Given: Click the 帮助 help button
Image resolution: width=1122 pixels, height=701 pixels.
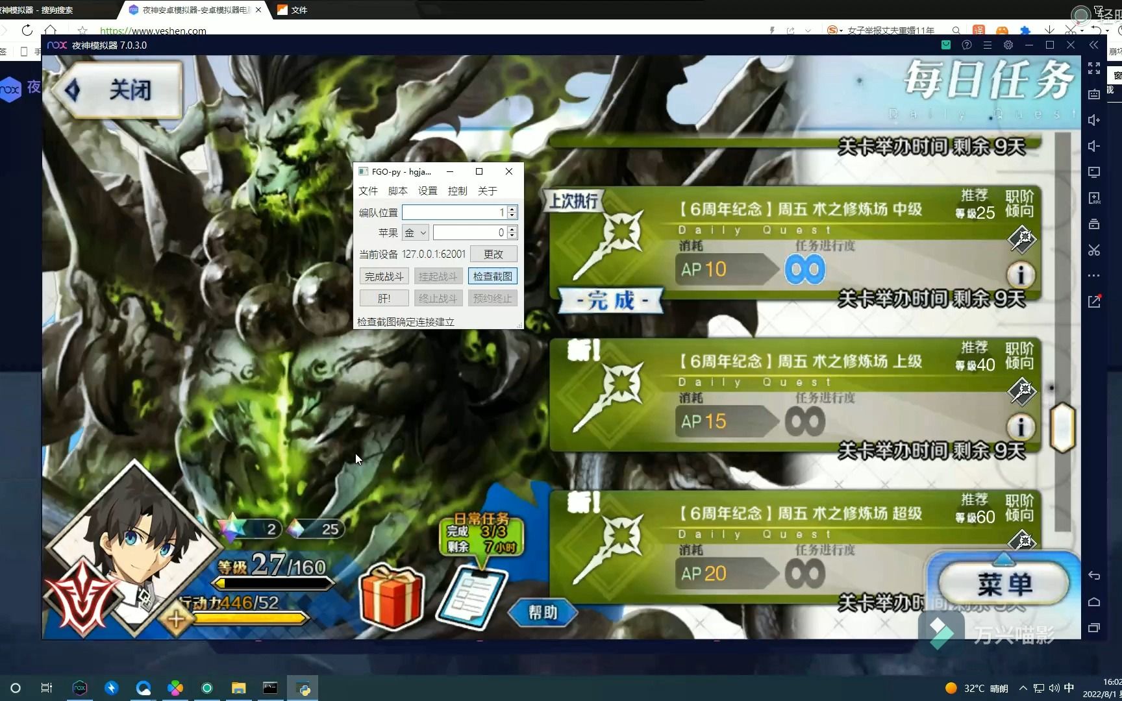Looking at the screenshot, I should [x=543, y=612].
